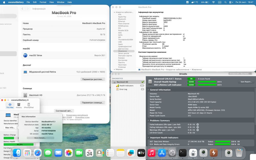The width and height of the screenshot is (256, 160).
Task: Click the battery 33% status icon
Action: [205, 2]
